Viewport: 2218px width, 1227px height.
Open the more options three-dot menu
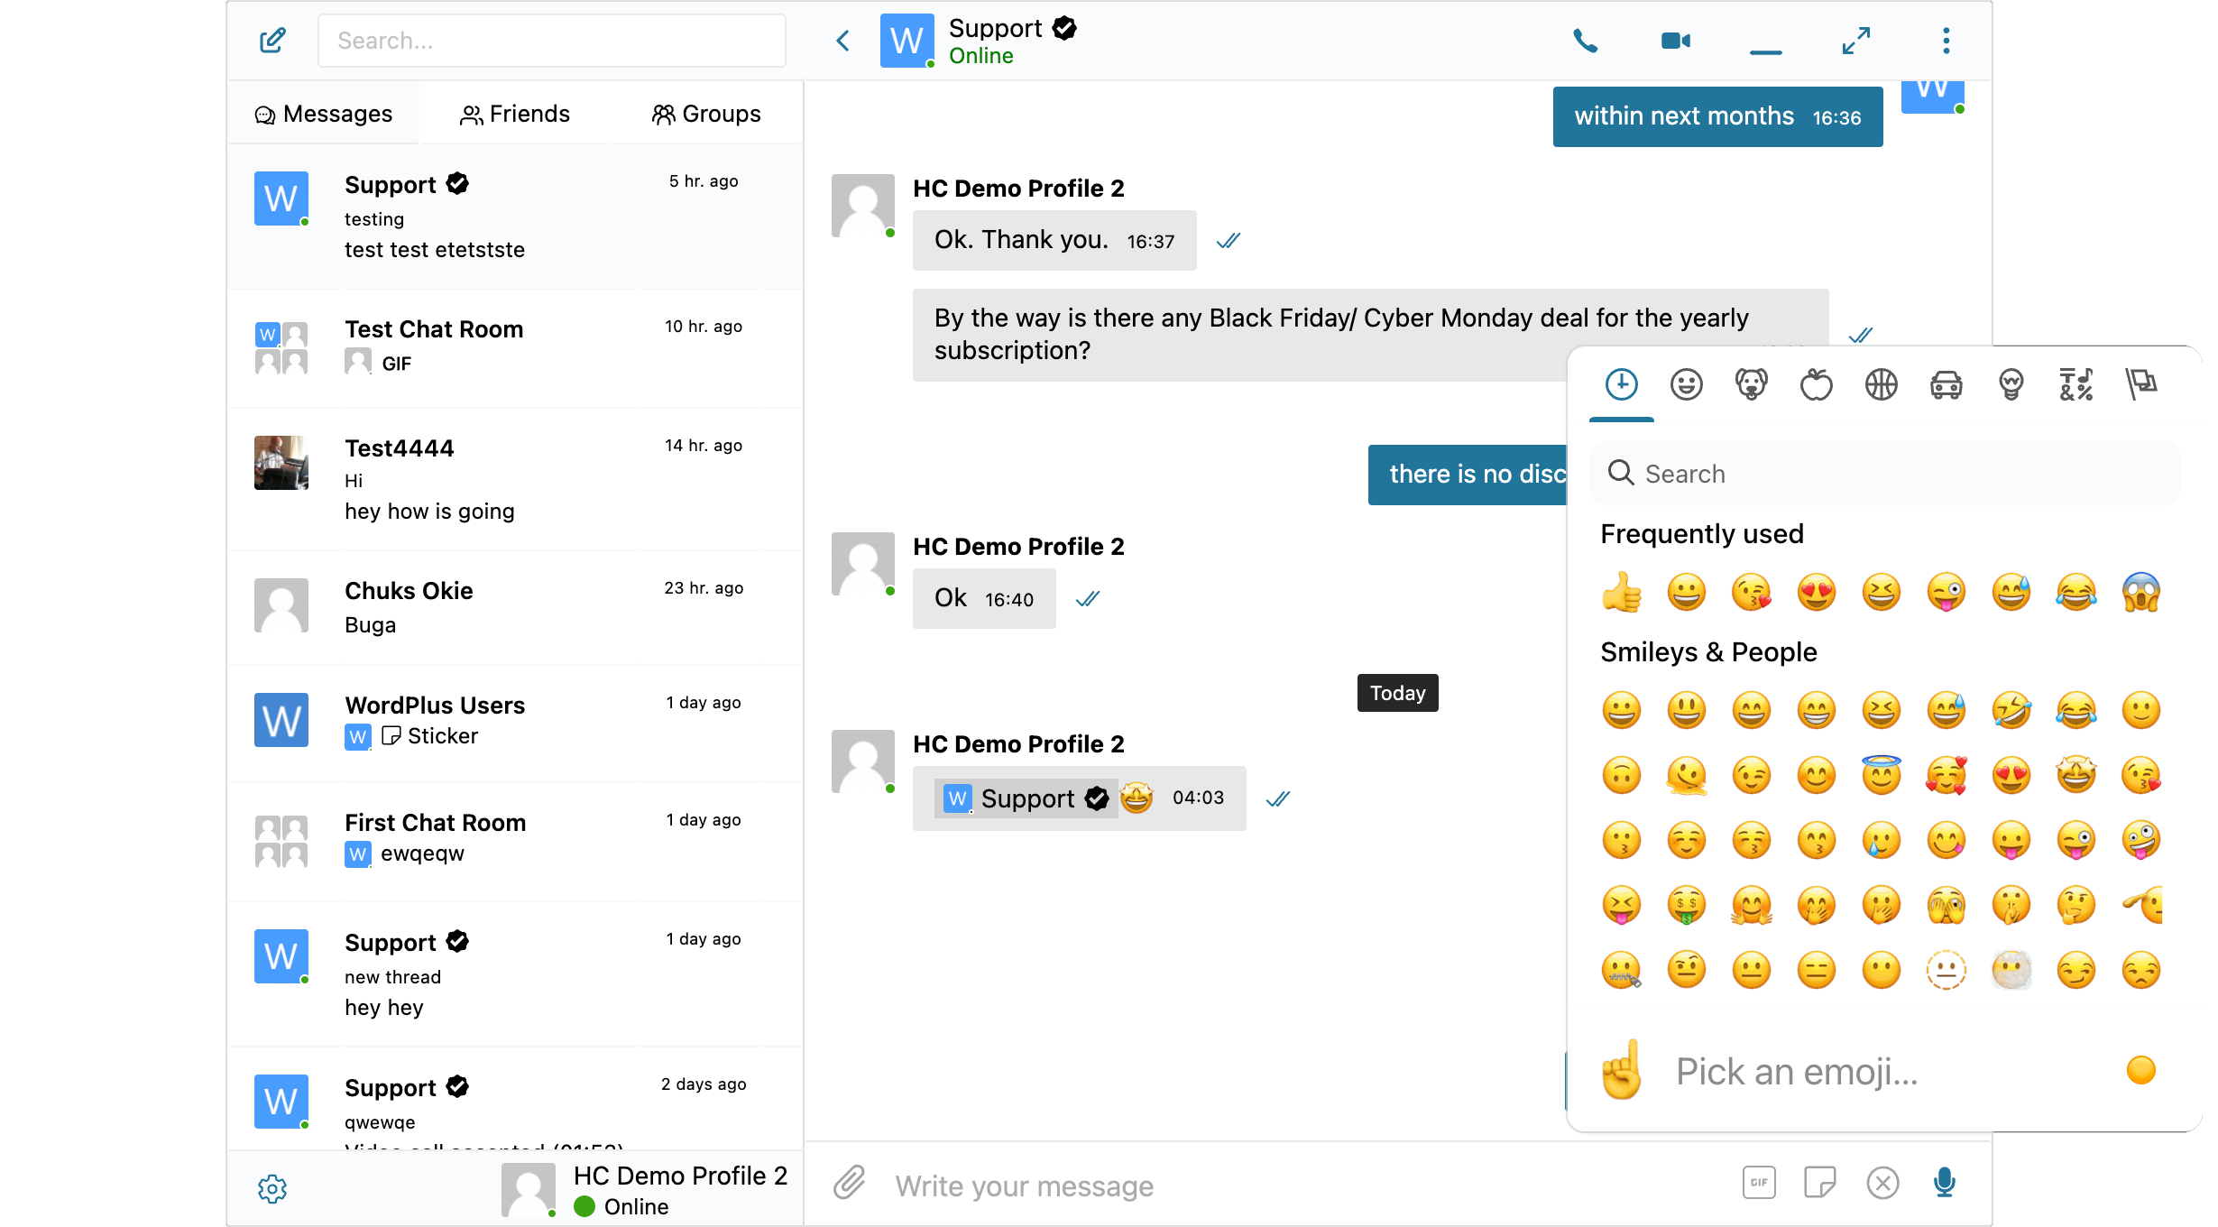coord(1945,40)
